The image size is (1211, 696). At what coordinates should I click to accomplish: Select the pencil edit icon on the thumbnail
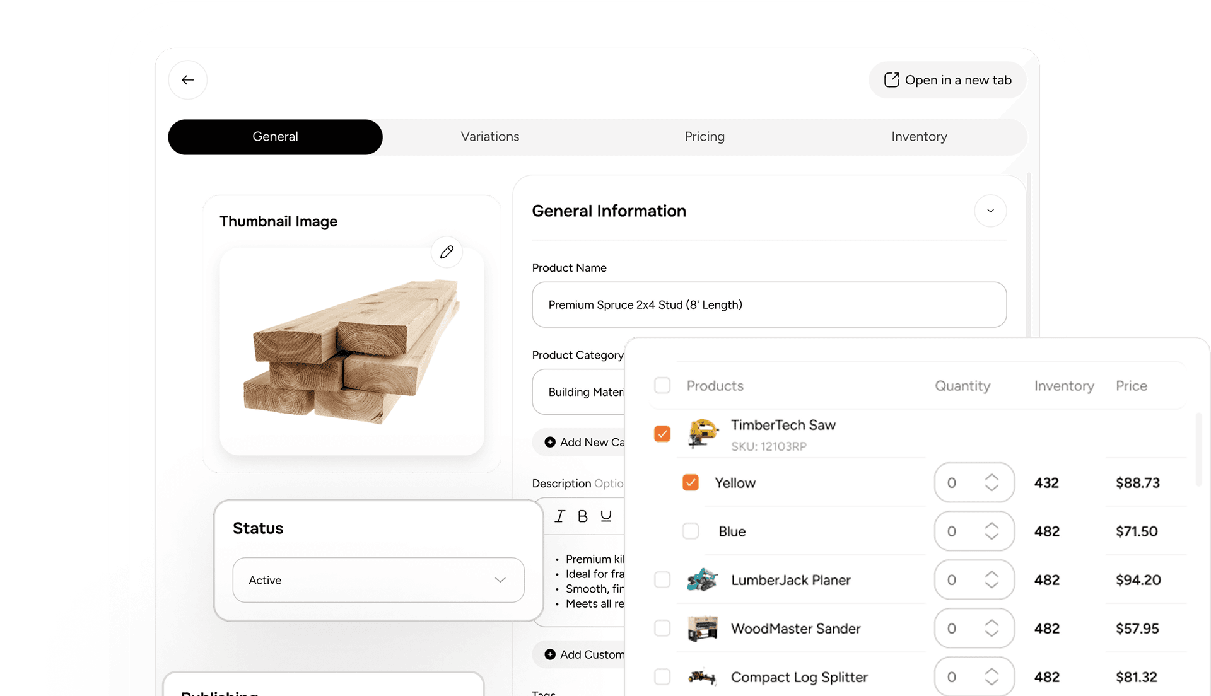click(x=447, y=252)
